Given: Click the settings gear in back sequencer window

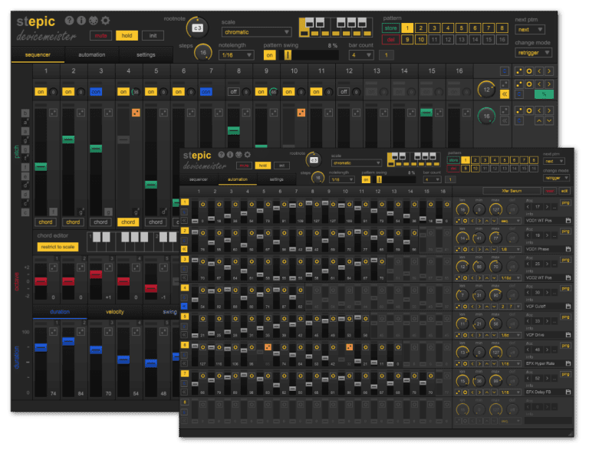Looking at the screenshot, I should (x=106, y=20).
